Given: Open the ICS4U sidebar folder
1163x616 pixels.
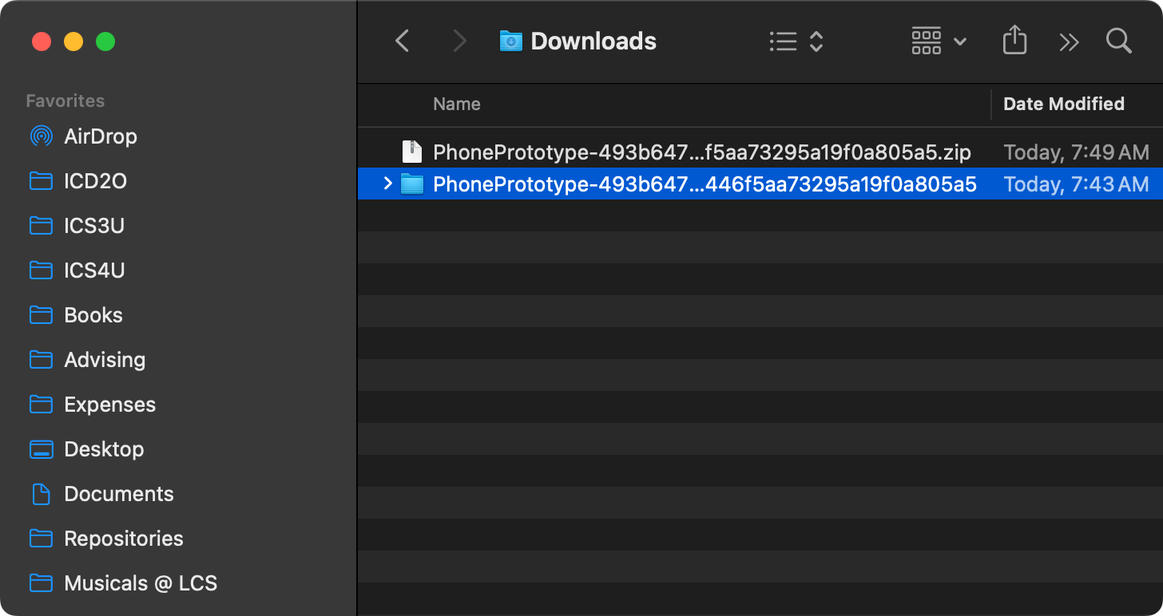Looking at the screenshot, I should (x=94, y=270).
